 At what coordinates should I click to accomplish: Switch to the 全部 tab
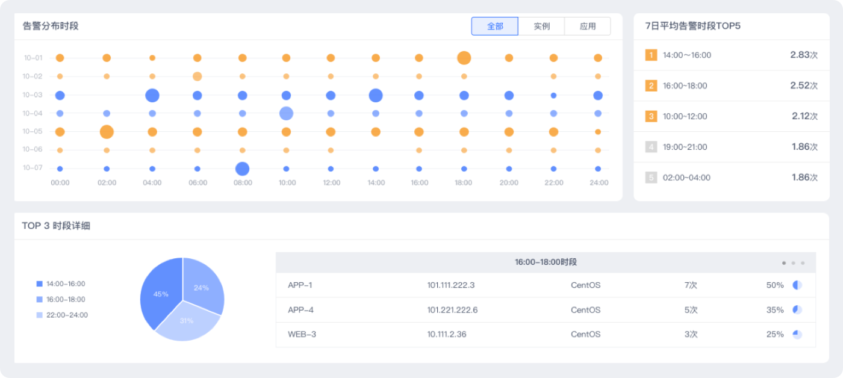(494, 26)
